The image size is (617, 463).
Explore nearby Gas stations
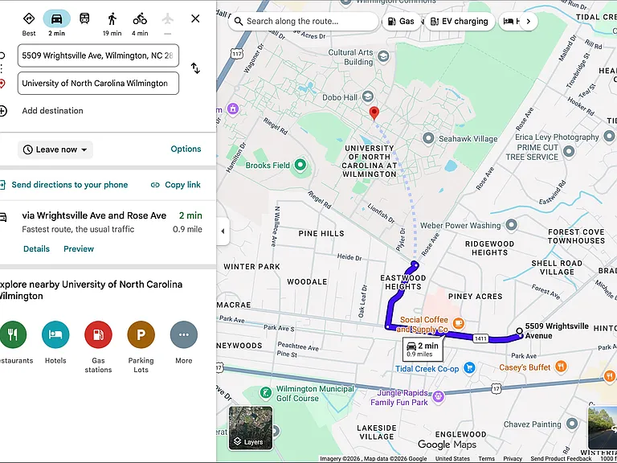pyautogui.click(x=98, y=334)
